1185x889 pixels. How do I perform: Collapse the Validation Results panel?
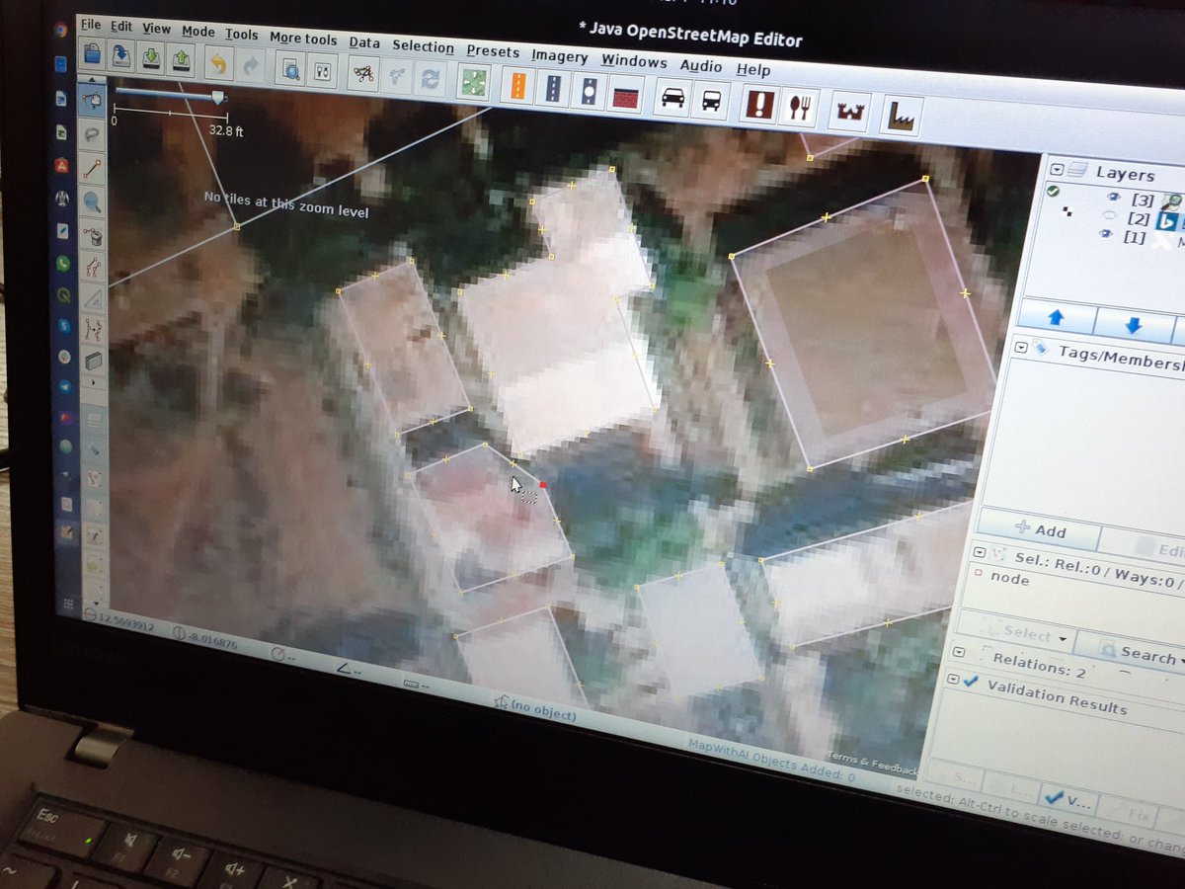pyautogui.click(x=954, y=681)
